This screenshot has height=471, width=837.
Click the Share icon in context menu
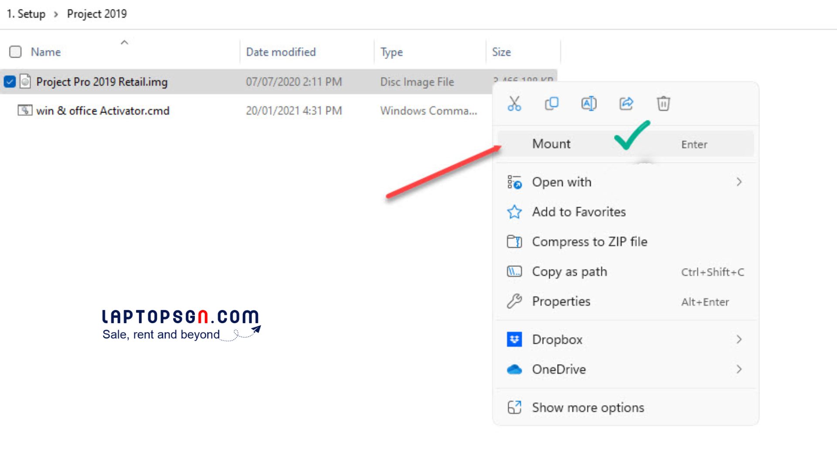coord(626,104)
